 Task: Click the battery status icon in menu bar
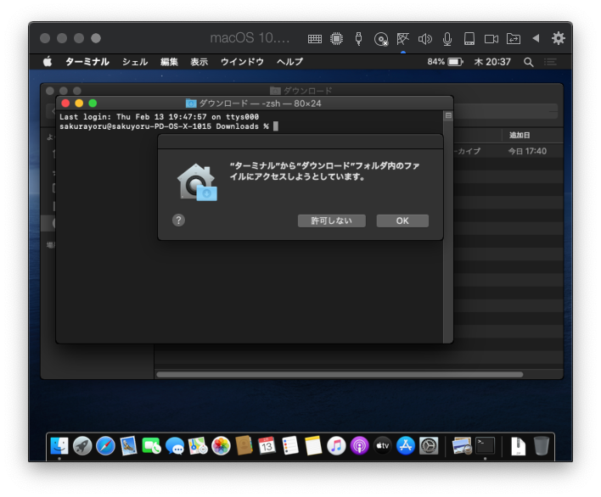(x=455, y=62)
